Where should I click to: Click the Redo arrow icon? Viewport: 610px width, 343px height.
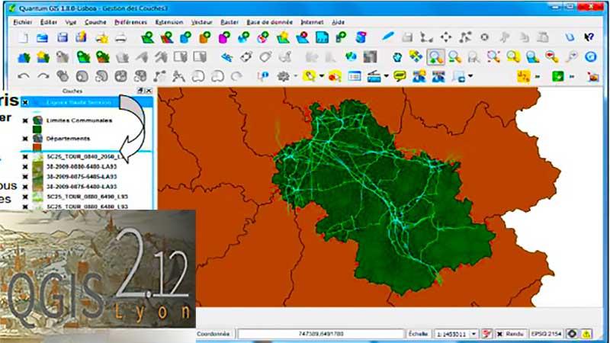click(43, 77)
